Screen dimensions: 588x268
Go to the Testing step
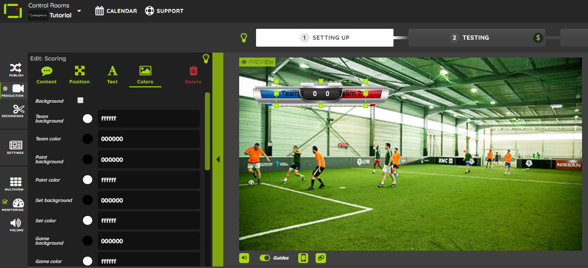(477, 38)
